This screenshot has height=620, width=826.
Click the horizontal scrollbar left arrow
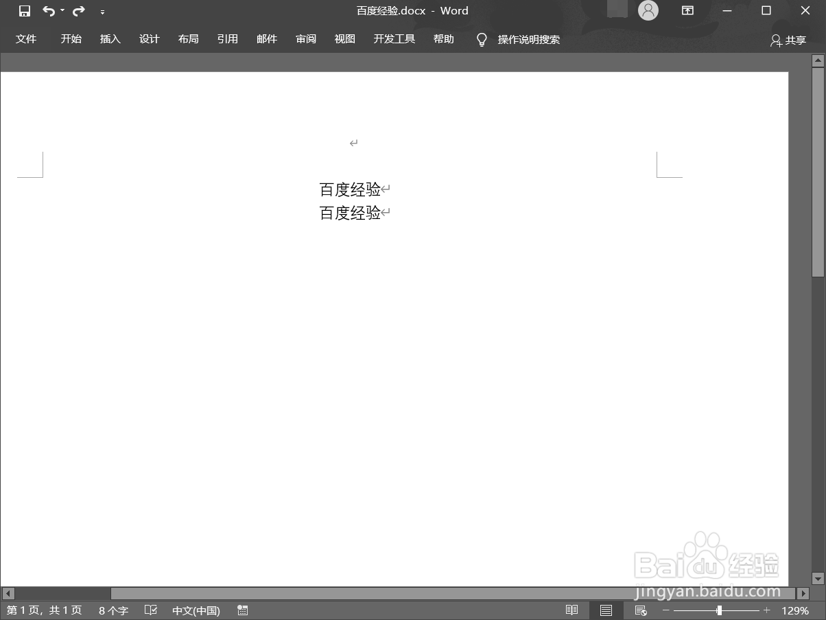(x=8, y=593)
